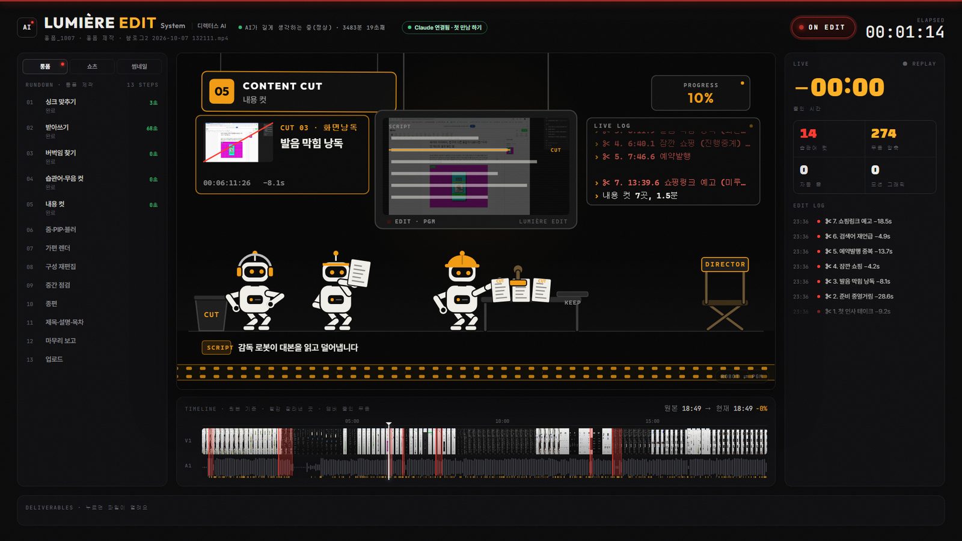Switch to the 쇼츠 tab
The height and width of the screenshot is (541, 962).
[x=92, y=67]
